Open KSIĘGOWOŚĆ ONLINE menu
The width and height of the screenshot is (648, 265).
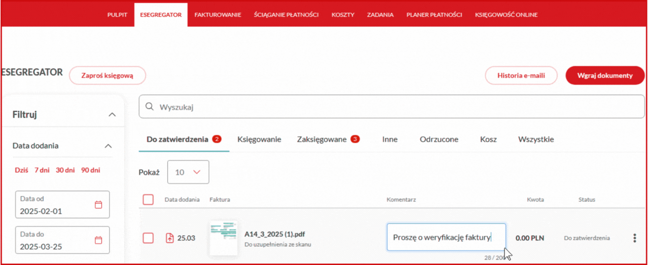pos(506,15)
